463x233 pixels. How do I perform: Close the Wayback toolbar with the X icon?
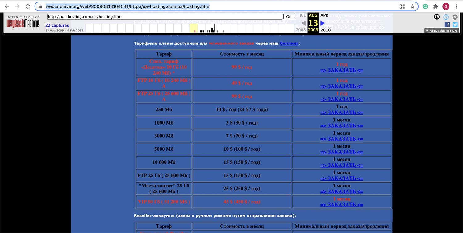pos(455,17)
